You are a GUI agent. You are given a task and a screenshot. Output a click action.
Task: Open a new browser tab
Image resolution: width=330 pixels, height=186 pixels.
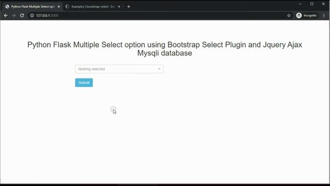point(128,7)
